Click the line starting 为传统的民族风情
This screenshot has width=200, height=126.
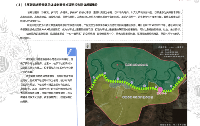tap(46, 93)
